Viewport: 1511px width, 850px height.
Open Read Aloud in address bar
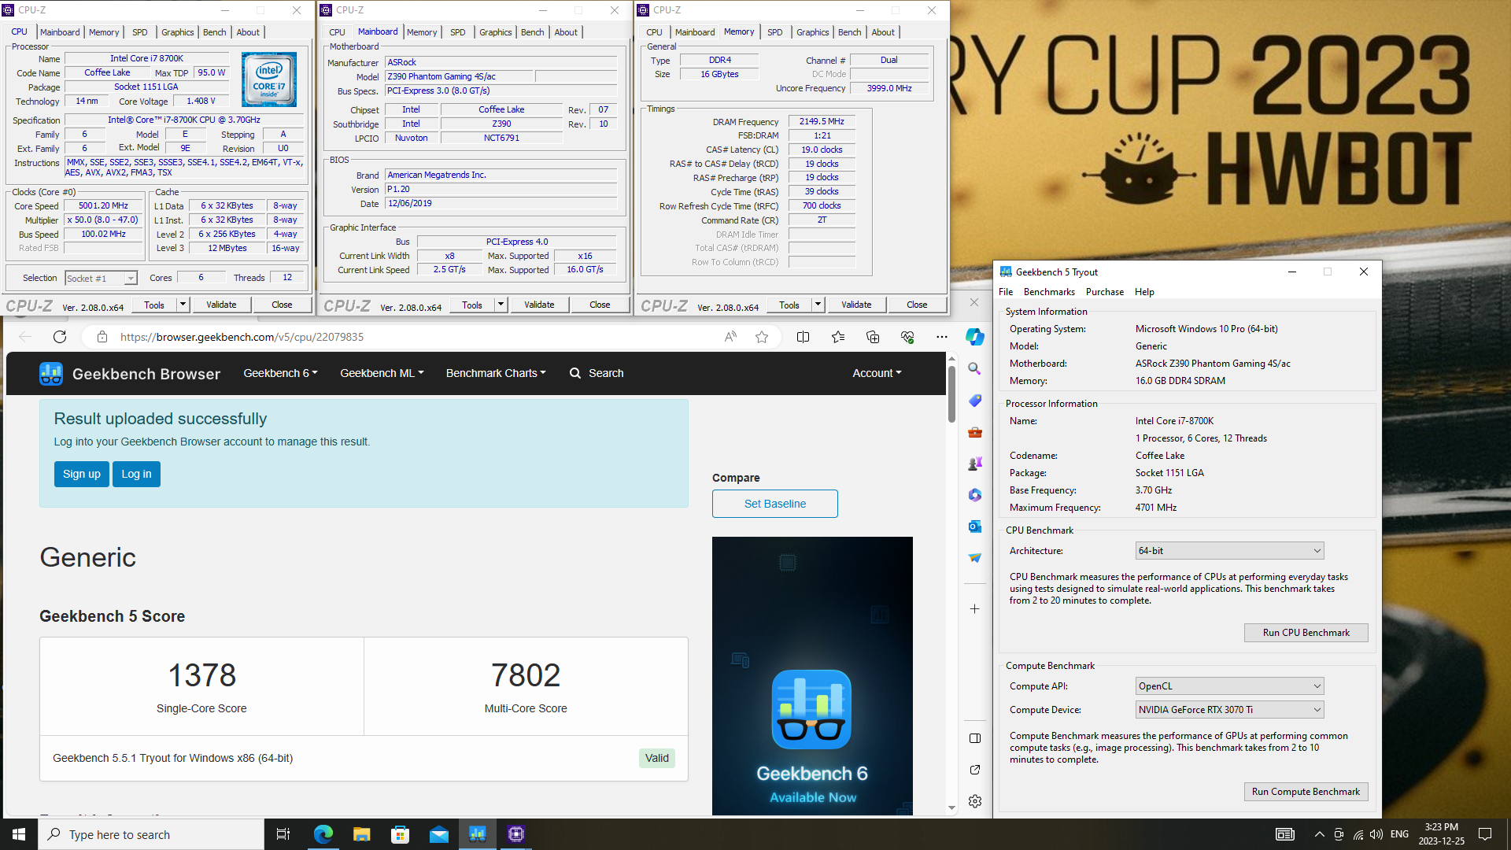(x=730, y=337)
